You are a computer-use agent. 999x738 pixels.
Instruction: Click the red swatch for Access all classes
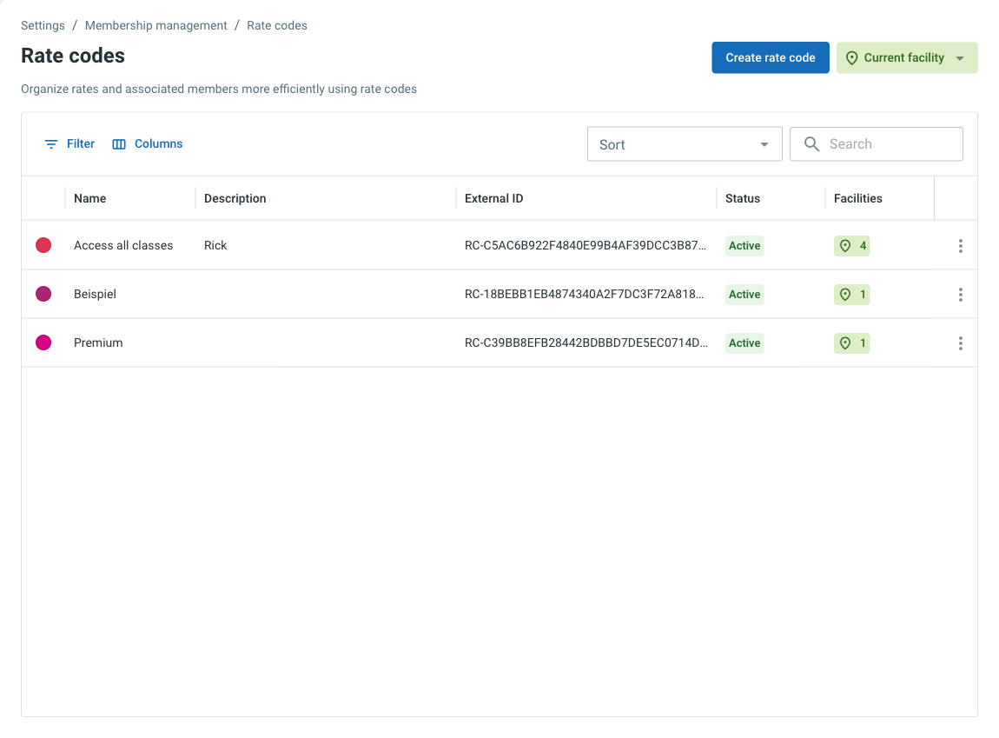(x=43, y=245)
